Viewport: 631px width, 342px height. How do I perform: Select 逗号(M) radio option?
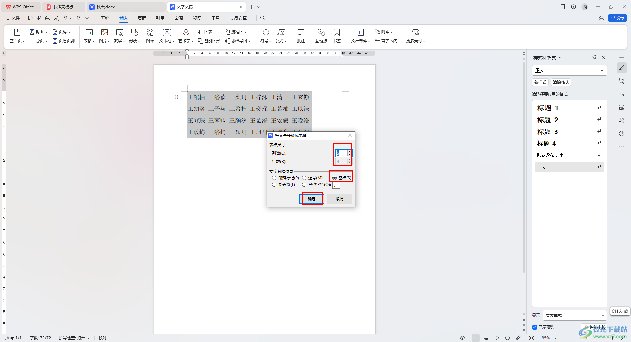[x=312, y=178]
